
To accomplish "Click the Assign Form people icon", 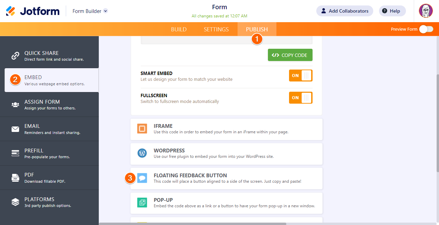I will (15, 105).
